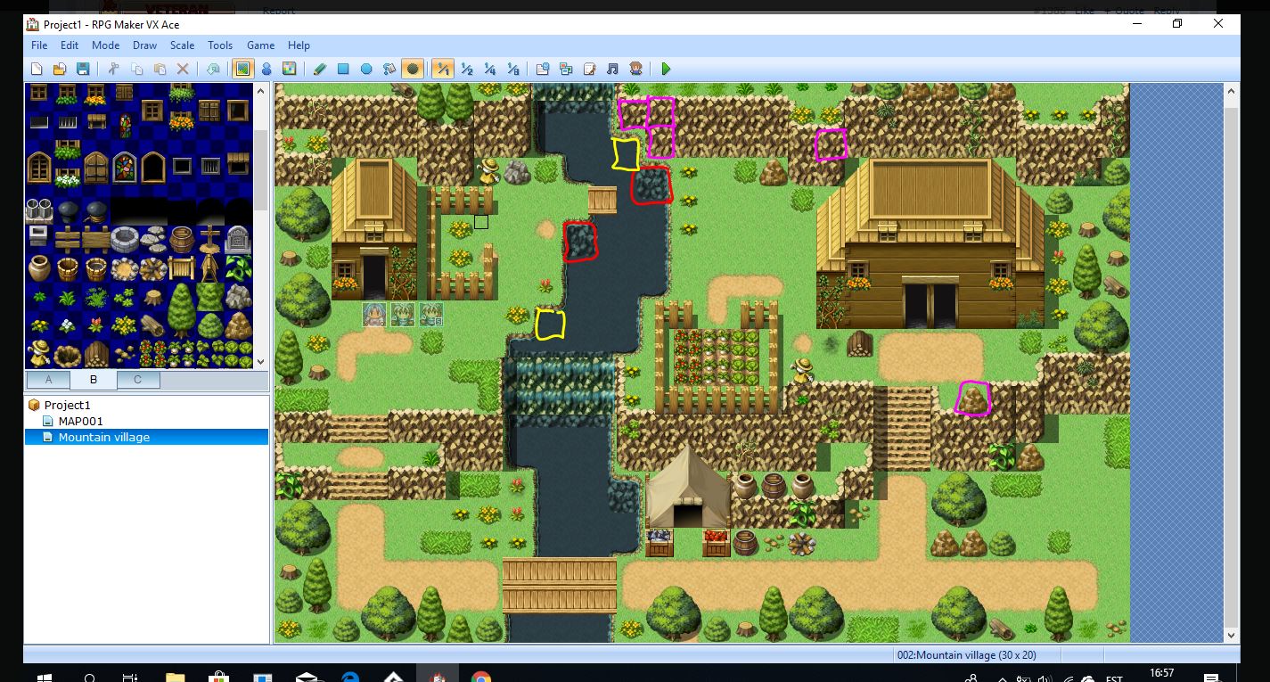Click the map view scroll down arrow
1270x682 pixels.
pos(1232,635)
